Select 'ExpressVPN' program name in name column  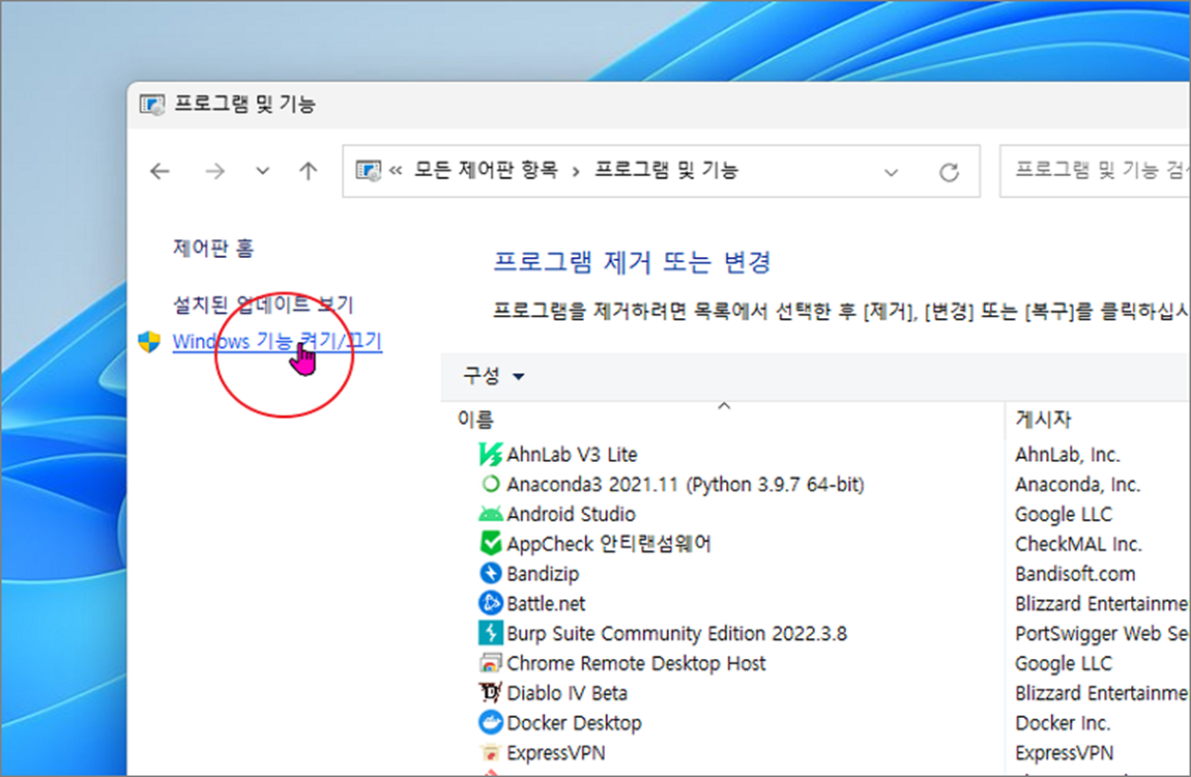[x=555, y=753]
